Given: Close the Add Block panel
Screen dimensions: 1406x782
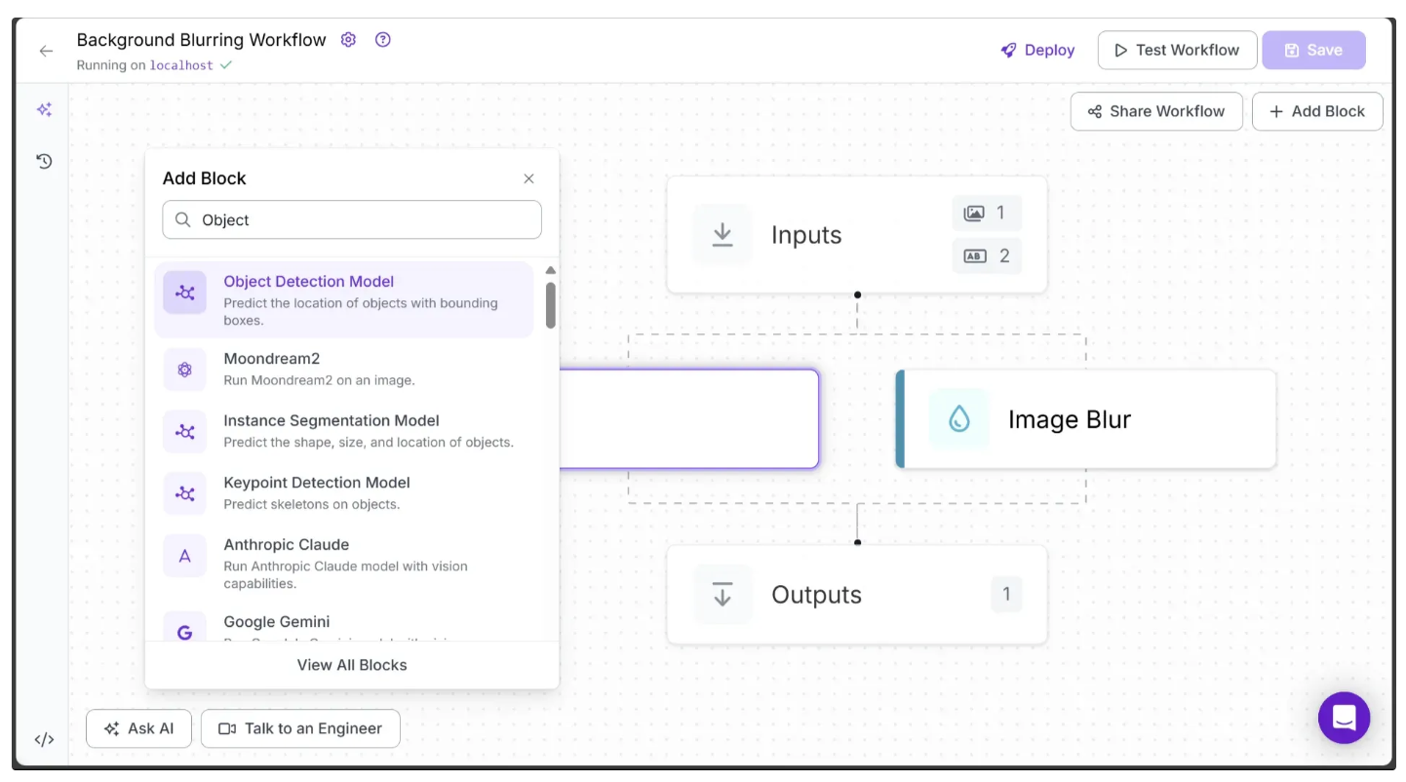Looking at the screenshot, I should pos(528,178).
